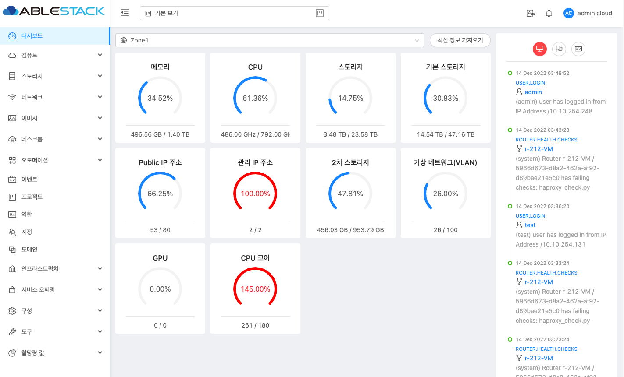Collapse the sidebar with the menu fold icon
Image resolution: width=624 pixels, height=377 pixels.
point(125,13)
